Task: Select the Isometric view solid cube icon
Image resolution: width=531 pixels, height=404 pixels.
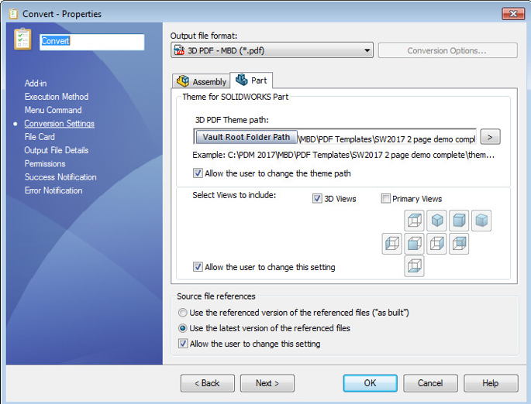Action: tap(437, 221)
